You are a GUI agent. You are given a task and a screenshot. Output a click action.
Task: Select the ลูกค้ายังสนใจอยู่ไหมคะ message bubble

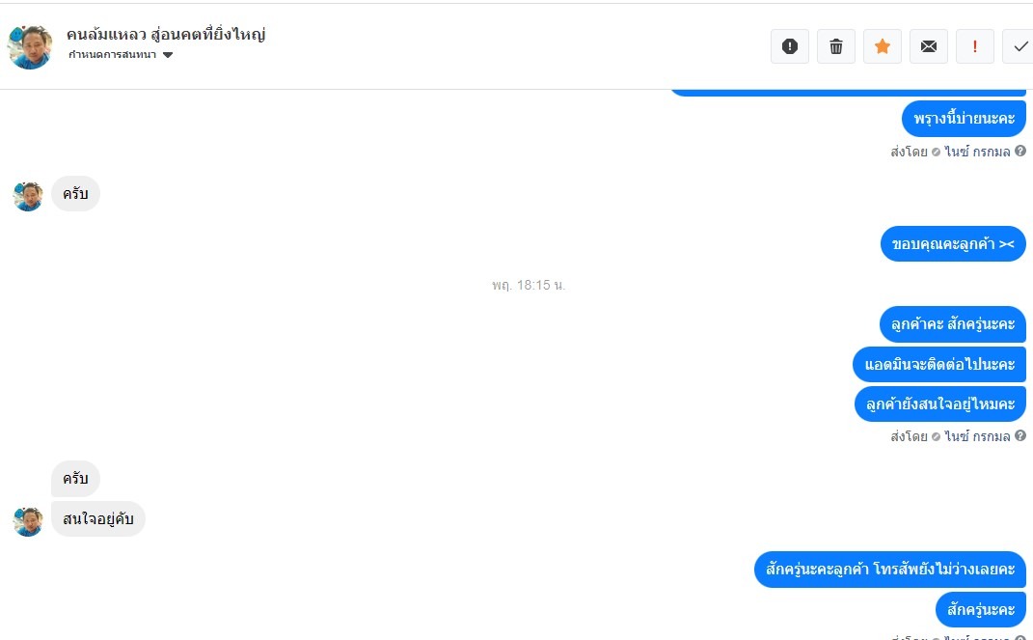940,404
